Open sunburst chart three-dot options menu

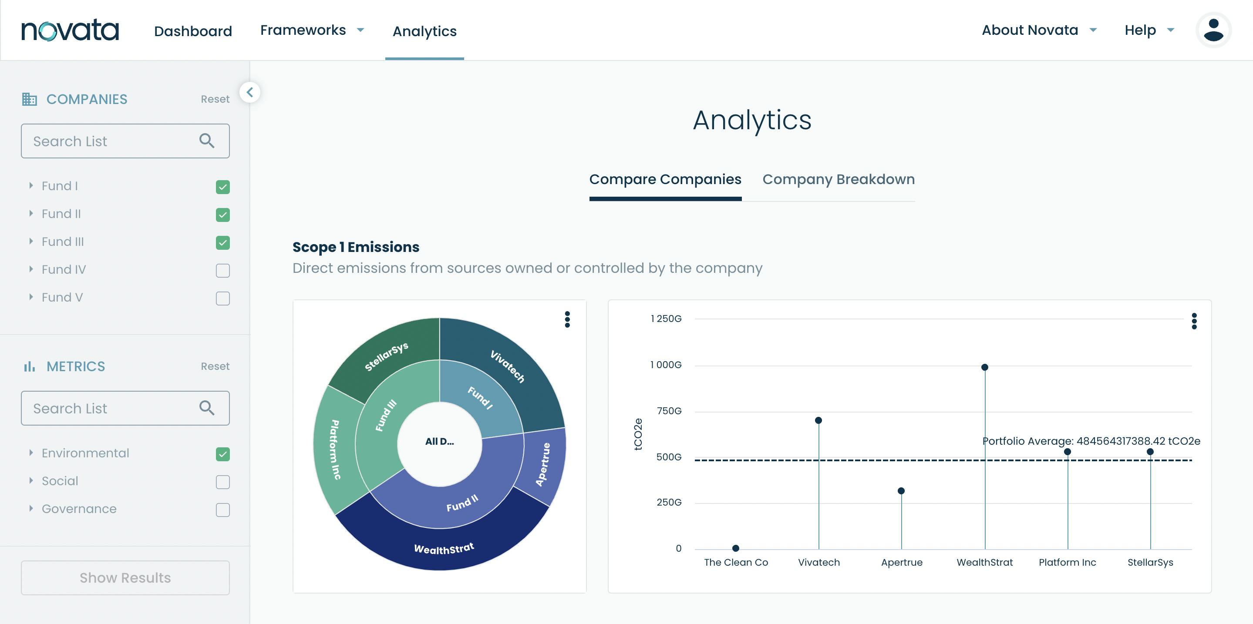(x=567, y=319)
